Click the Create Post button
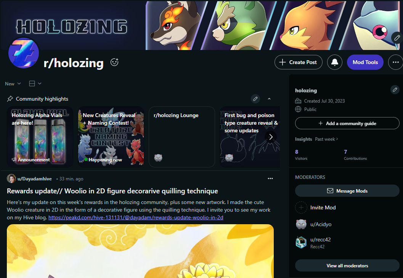This screenshot has height=278, width=403. coord(299,62)
